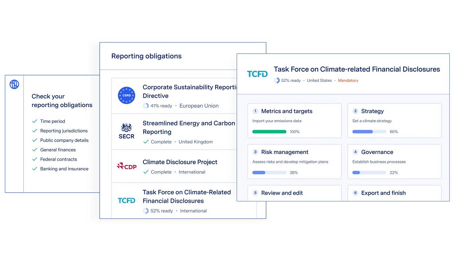Viewport: 453px width, 267px height.
Task: Open the Metrics and targets step card
Action: 294,121
